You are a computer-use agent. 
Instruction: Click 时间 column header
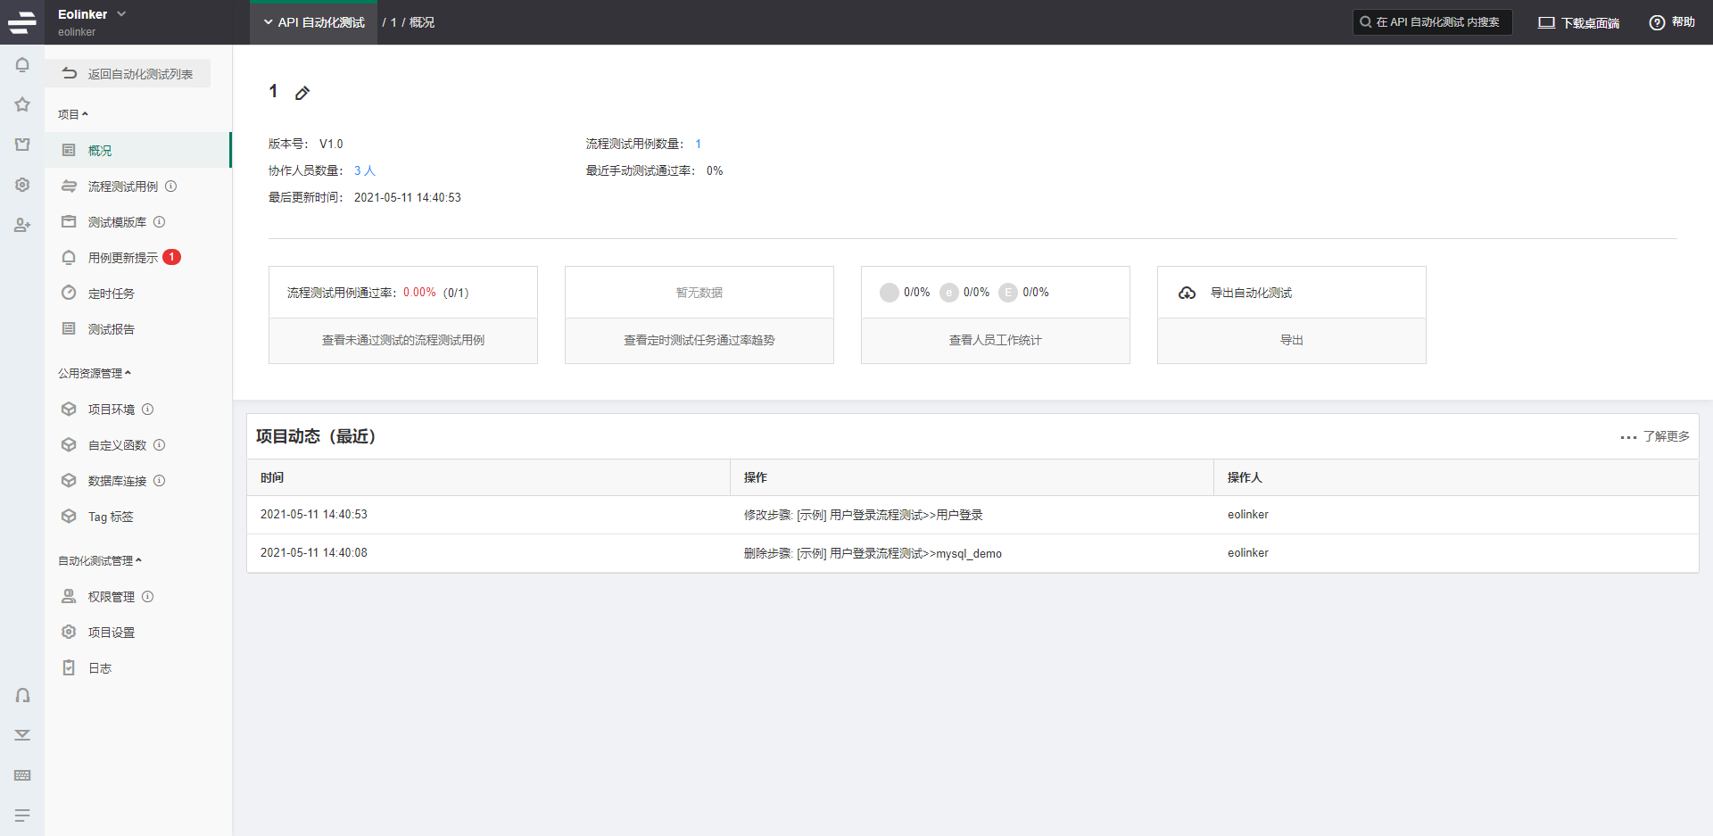[488, 477]
